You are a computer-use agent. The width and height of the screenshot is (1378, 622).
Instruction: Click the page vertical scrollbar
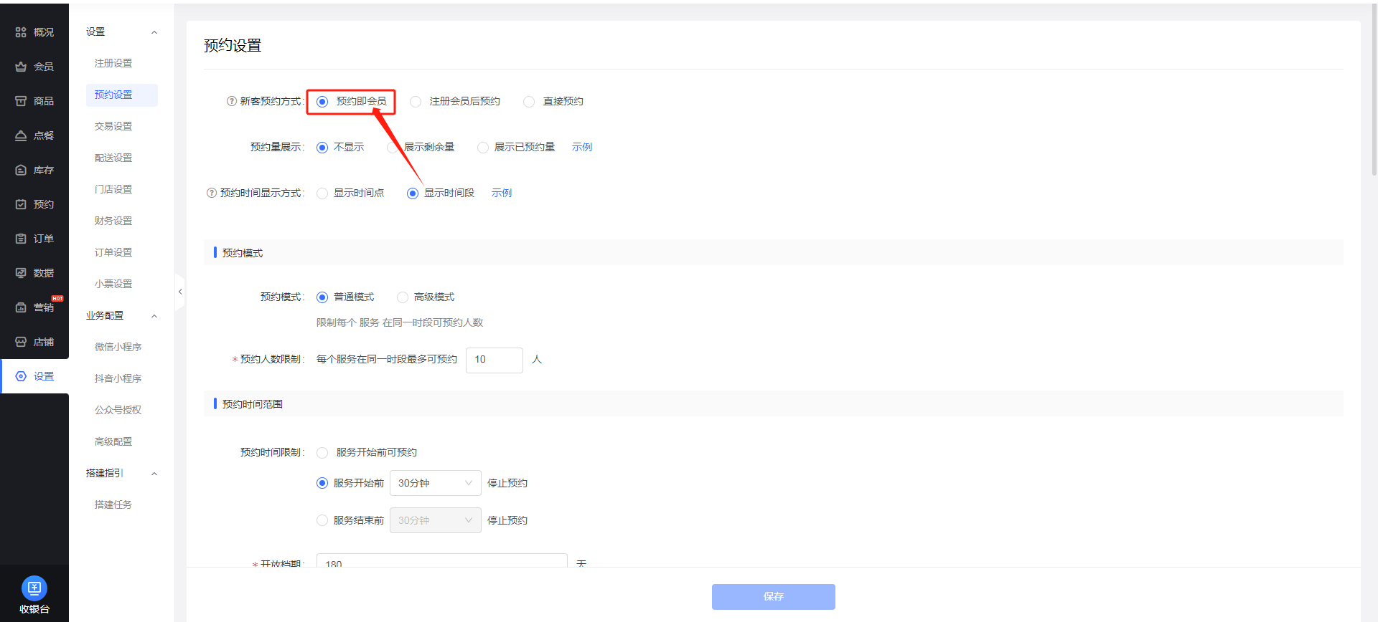1374,90
